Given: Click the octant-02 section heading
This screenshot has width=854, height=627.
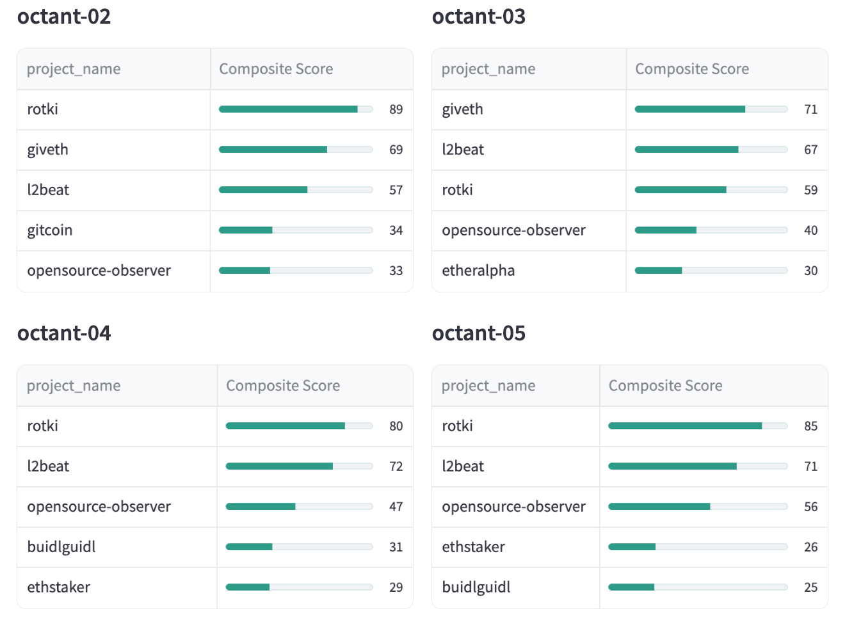Looking at the screenshot, I should coord(64,17).
